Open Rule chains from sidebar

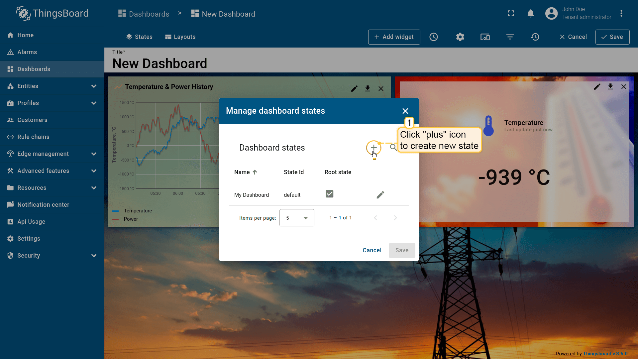(x=33, y=137)
